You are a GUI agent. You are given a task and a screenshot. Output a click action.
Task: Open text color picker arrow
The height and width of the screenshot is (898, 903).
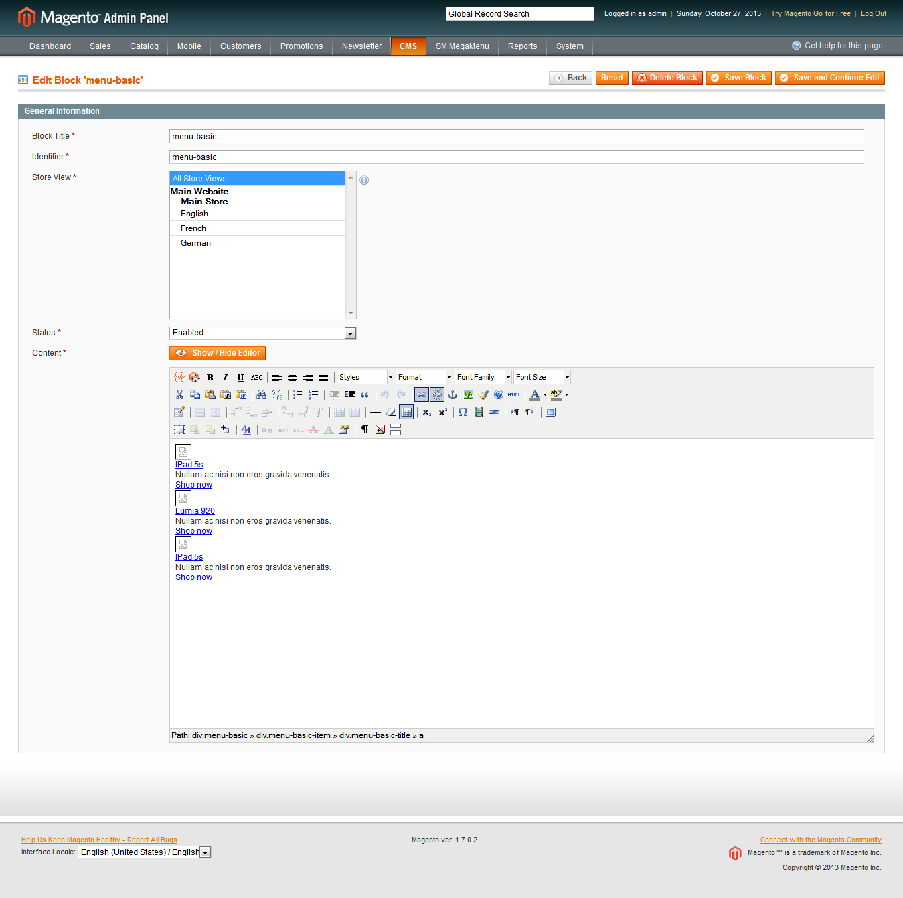tap(545, 395)
